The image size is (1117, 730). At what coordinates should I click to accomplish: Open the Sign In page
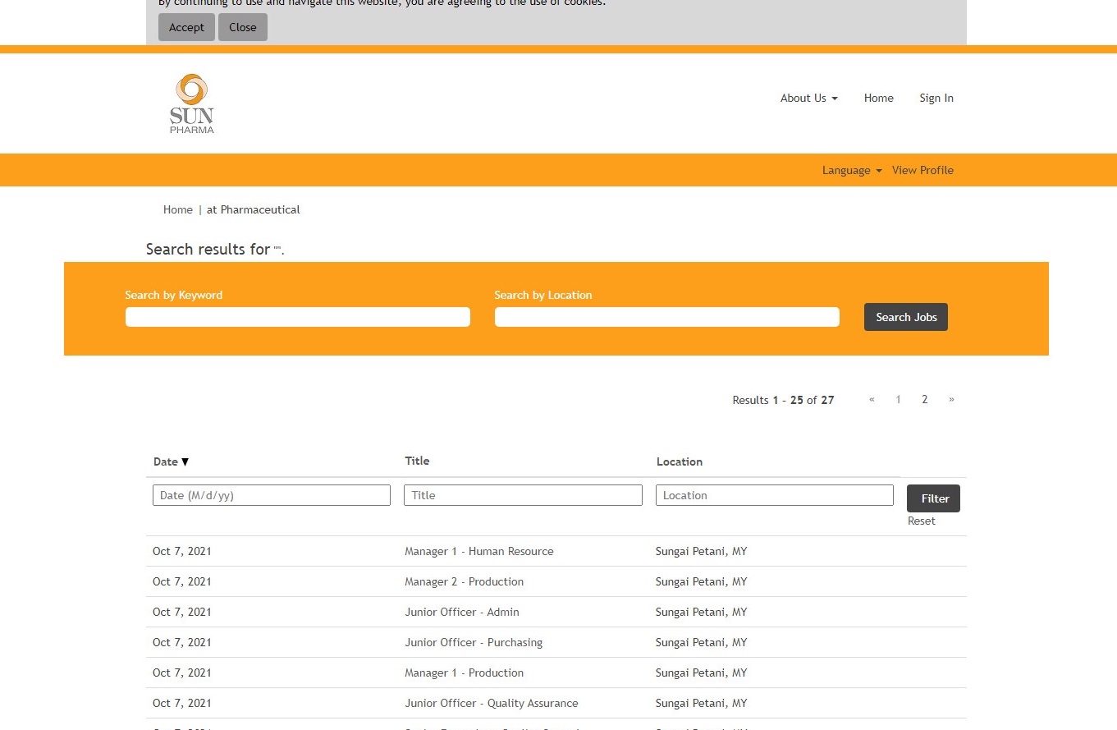[x=936, y=98]
